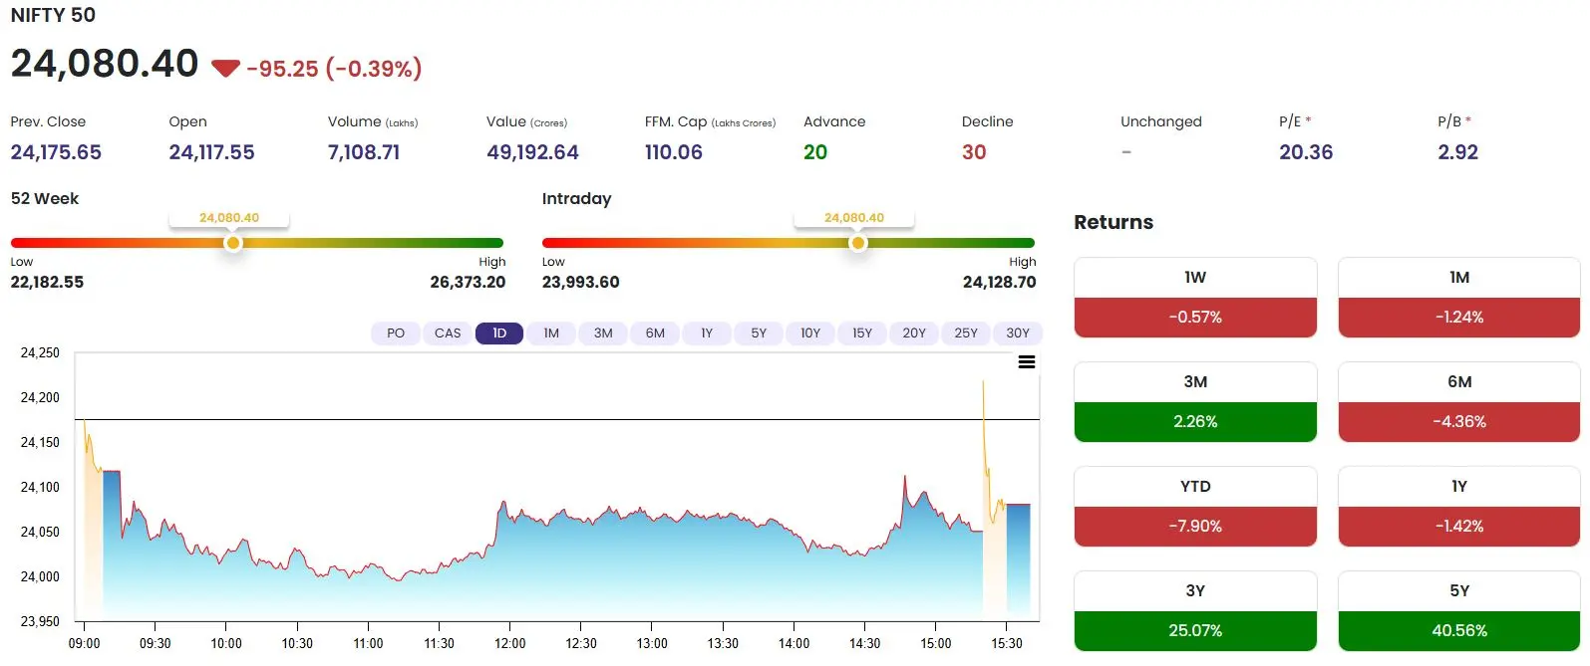The height and width of the screenshot is (666, 1590).
Task: Click the red down-arrow change indicator
Action: pos(225,69)
